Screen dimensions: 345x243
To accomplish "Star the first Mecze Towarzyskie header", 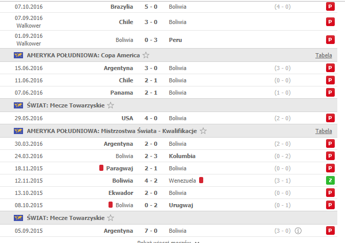I will point(111,105).
